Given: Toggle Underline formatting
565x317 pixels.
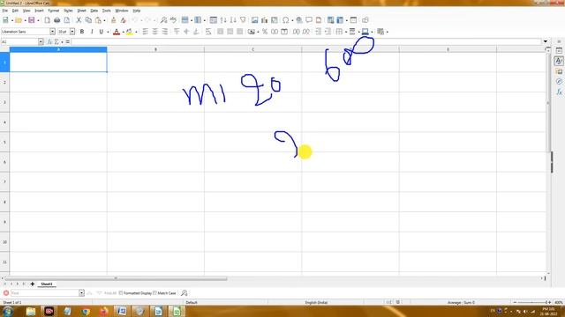Looking at the screenshot, I should pyautogui.click(x=102, y=32).
